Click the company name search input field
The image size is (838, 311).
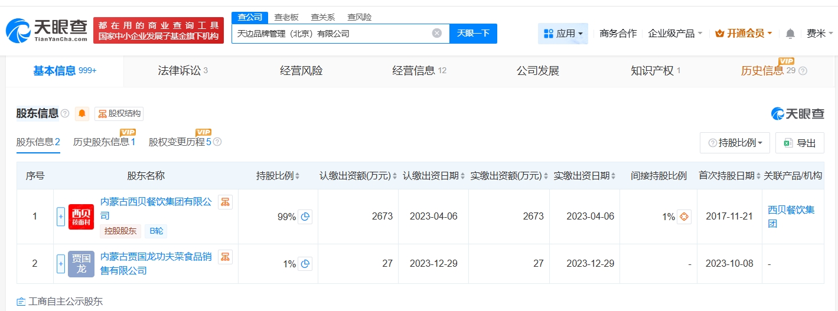point(331,34)
